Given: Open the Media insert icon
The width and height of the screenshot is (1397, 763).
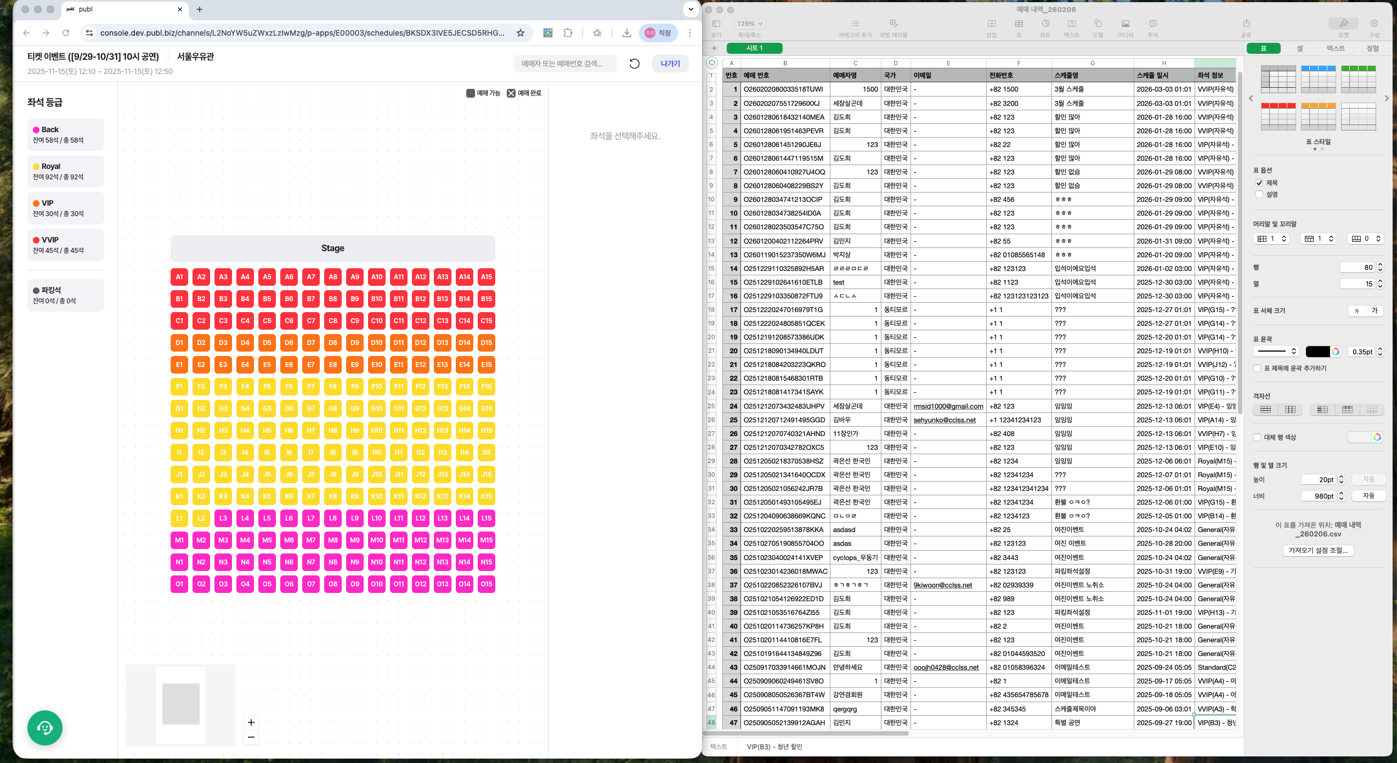Looking at the screenshot, I should (1125, 24).
